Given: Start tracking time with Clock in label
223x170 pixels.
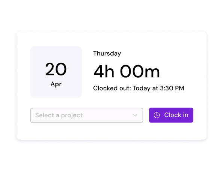Looking at the screenshot, I should [x=176, y=115].
